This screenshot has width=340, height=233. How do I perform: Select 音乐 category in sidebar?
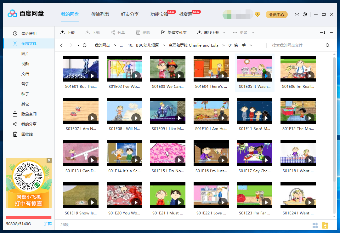pos(25,84)
